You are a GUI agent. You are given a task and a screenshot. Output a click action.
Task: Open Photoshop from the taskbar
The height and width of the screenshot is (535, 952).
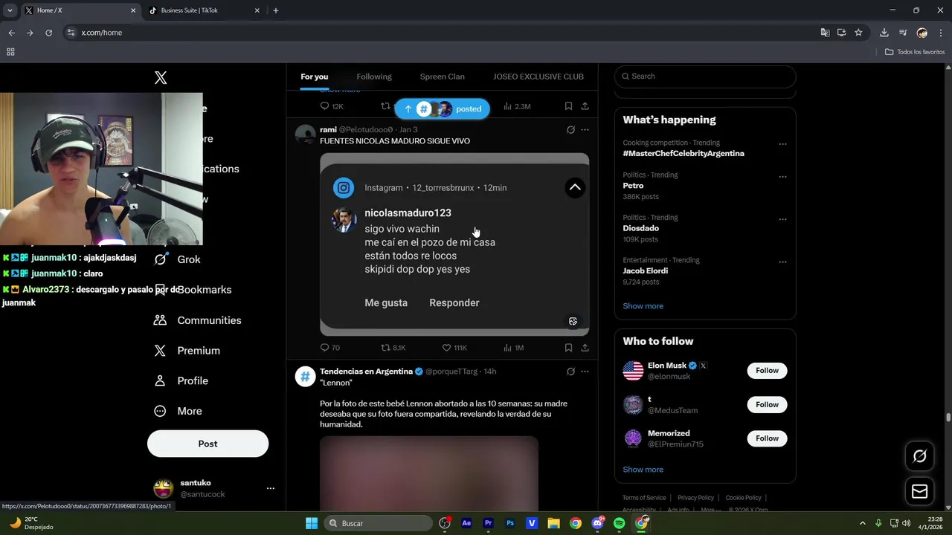510,523
